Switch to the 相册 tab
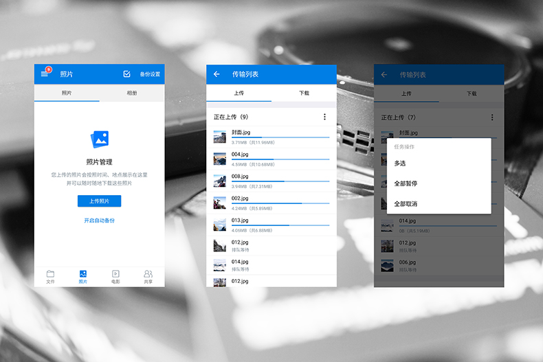 click(131, 93)
